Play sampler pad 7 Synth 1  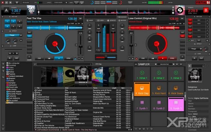(x=142, y=104)
